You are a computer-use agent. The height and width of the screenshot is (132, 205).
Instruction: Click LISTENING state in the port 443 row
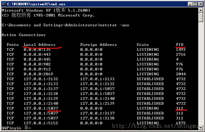[x=148, y=55]
